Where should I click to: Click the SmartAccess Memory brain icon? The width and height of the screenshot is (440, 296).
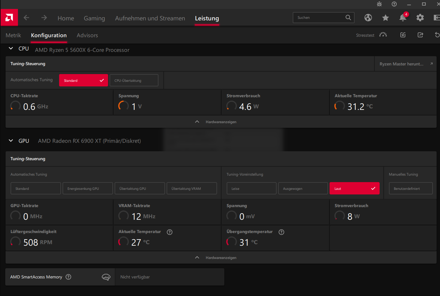coord(106,277)
